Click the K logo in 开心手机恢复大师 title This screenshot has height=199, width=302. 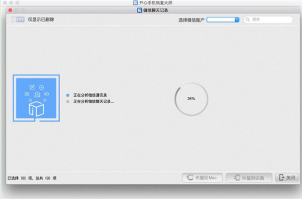(x=136, y=3)
